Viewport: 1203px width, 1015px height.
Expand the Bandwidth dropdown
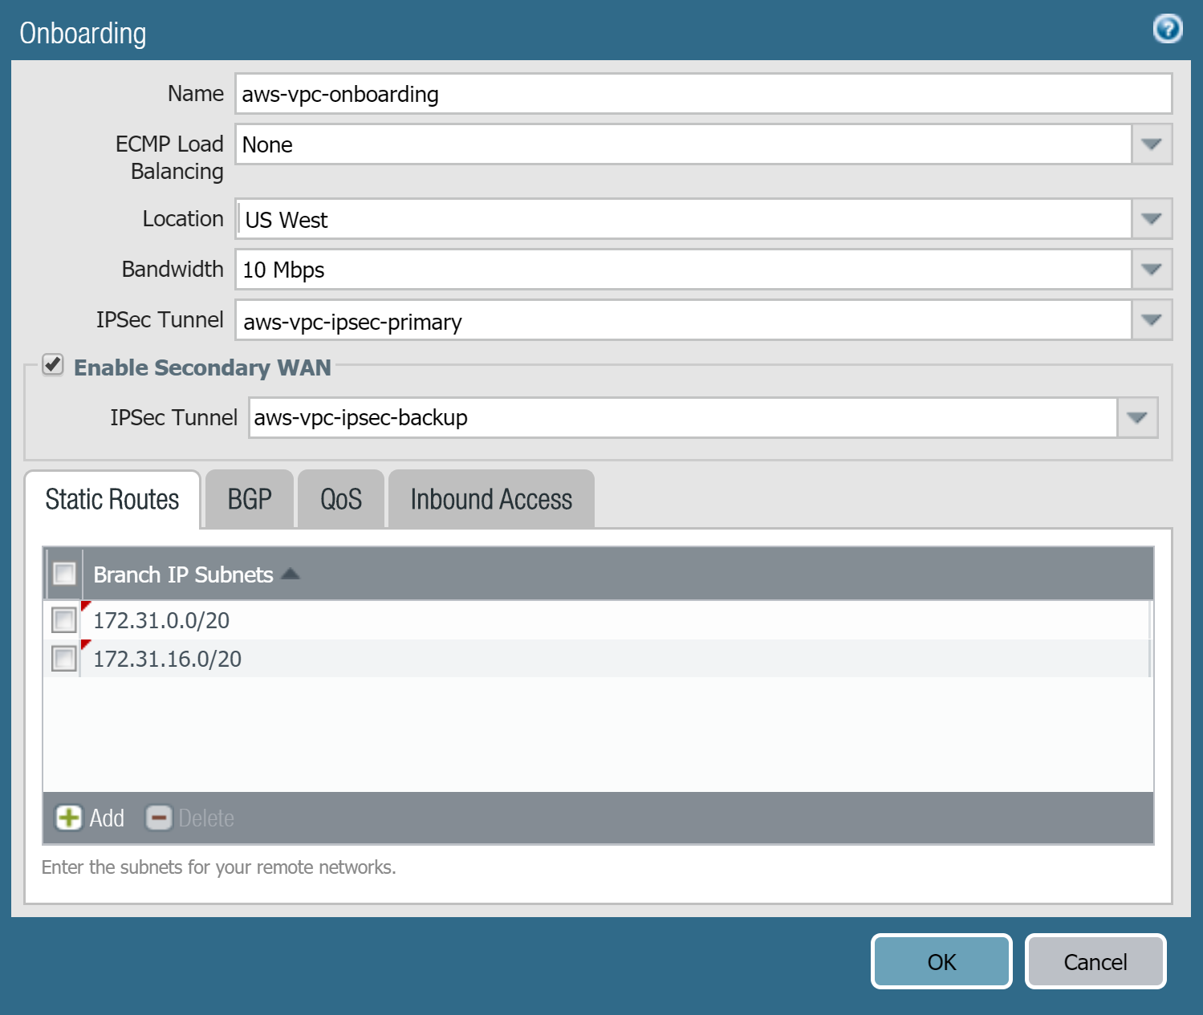click(1151, 270)
